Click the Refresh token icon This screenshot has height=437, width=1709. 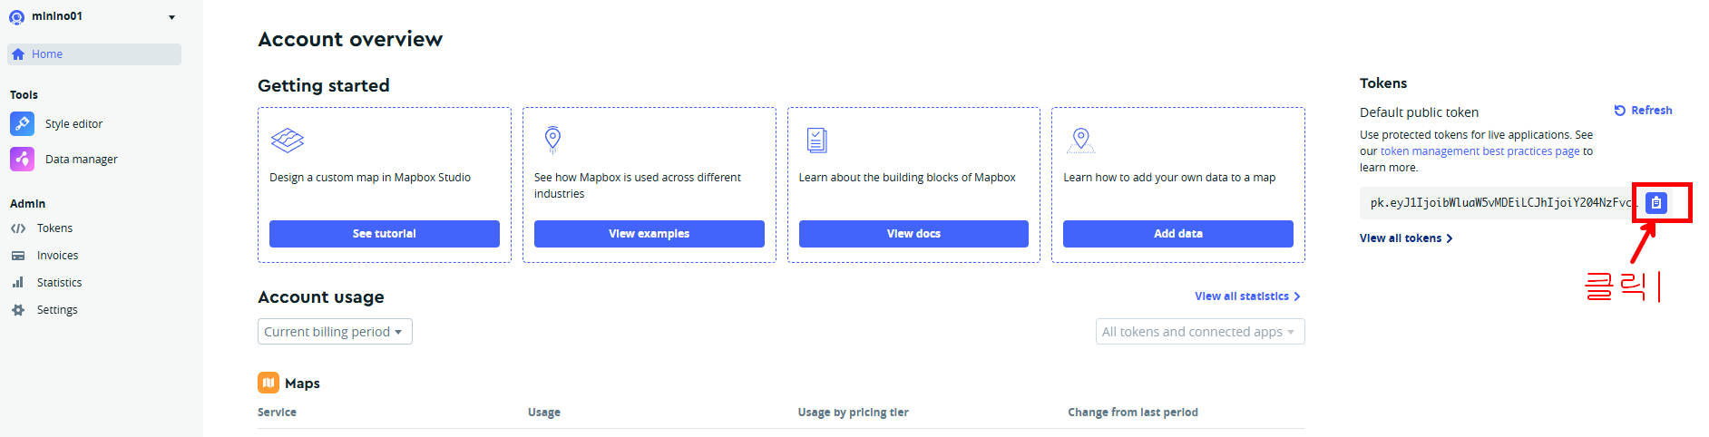click(x=1619, y=111)
